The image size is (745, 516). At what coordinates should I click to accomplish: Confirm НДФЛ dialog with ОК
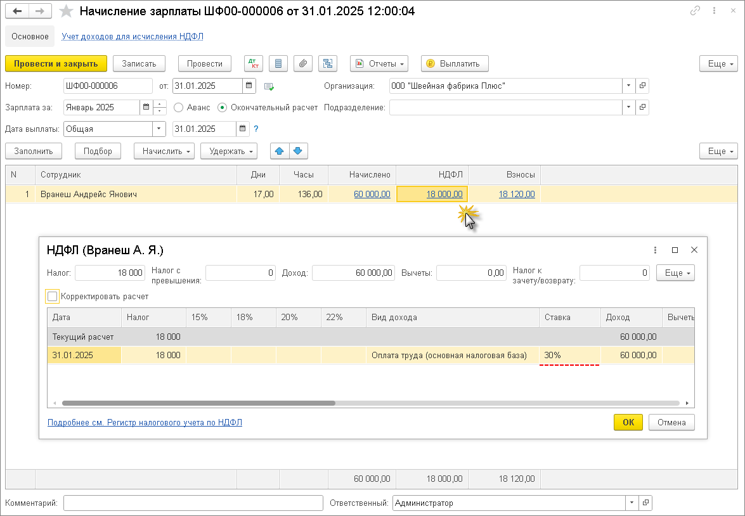tap(628, 422)
